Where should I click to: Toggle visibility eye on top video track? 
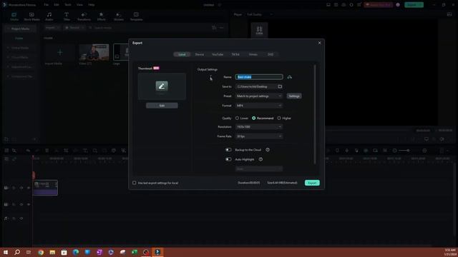[29, 188]
